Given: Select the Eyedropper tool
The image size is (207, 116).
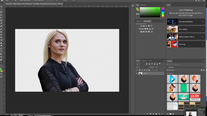Looking at the screenshot, I should [x=1, y=23].
